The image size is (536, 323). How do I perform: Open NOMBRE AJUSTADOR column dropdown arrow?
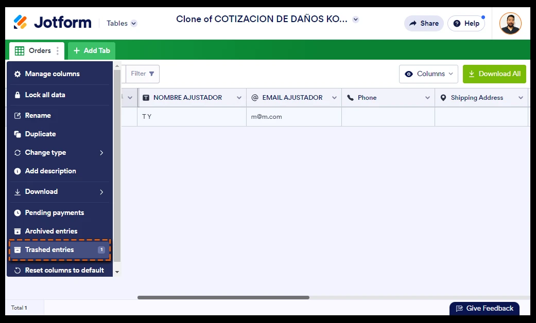[x=239, y=98]
